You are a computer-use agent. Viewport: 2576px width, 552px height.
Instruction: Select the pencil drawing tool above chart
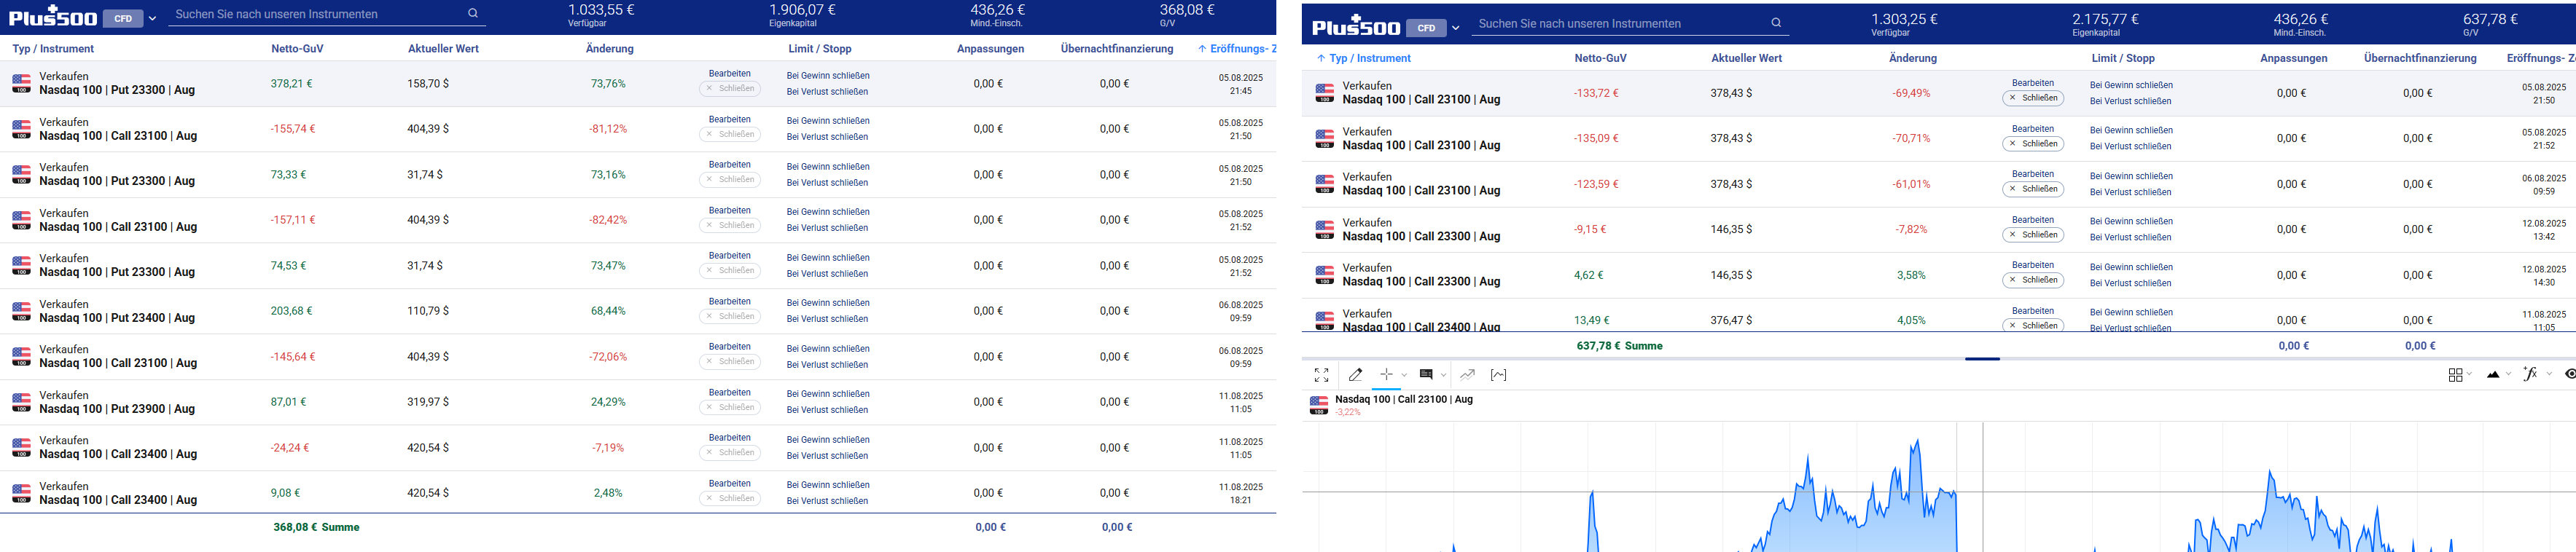click(x=1355, y=375)
